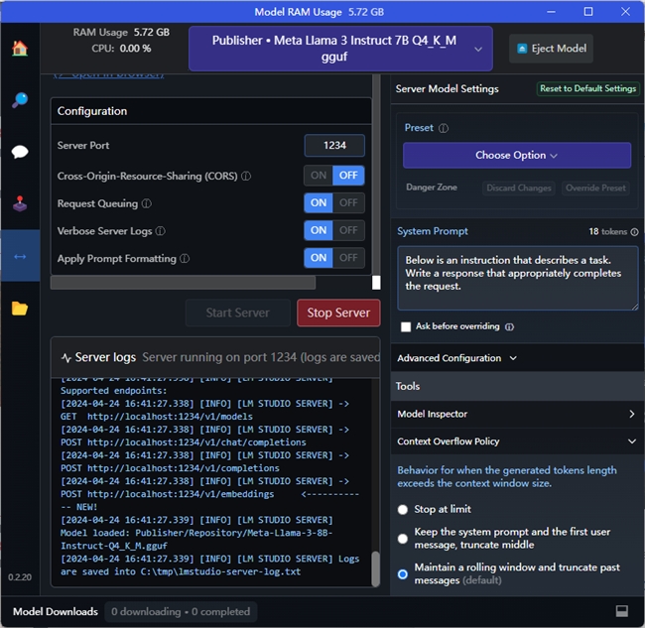Click the Model Downloads status label
Screen dimensions: 645x628
point(56,611)
